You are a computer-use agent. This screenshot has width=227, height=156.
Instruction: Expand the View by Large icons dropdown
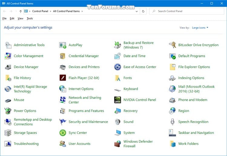click(x=200, y=28)
